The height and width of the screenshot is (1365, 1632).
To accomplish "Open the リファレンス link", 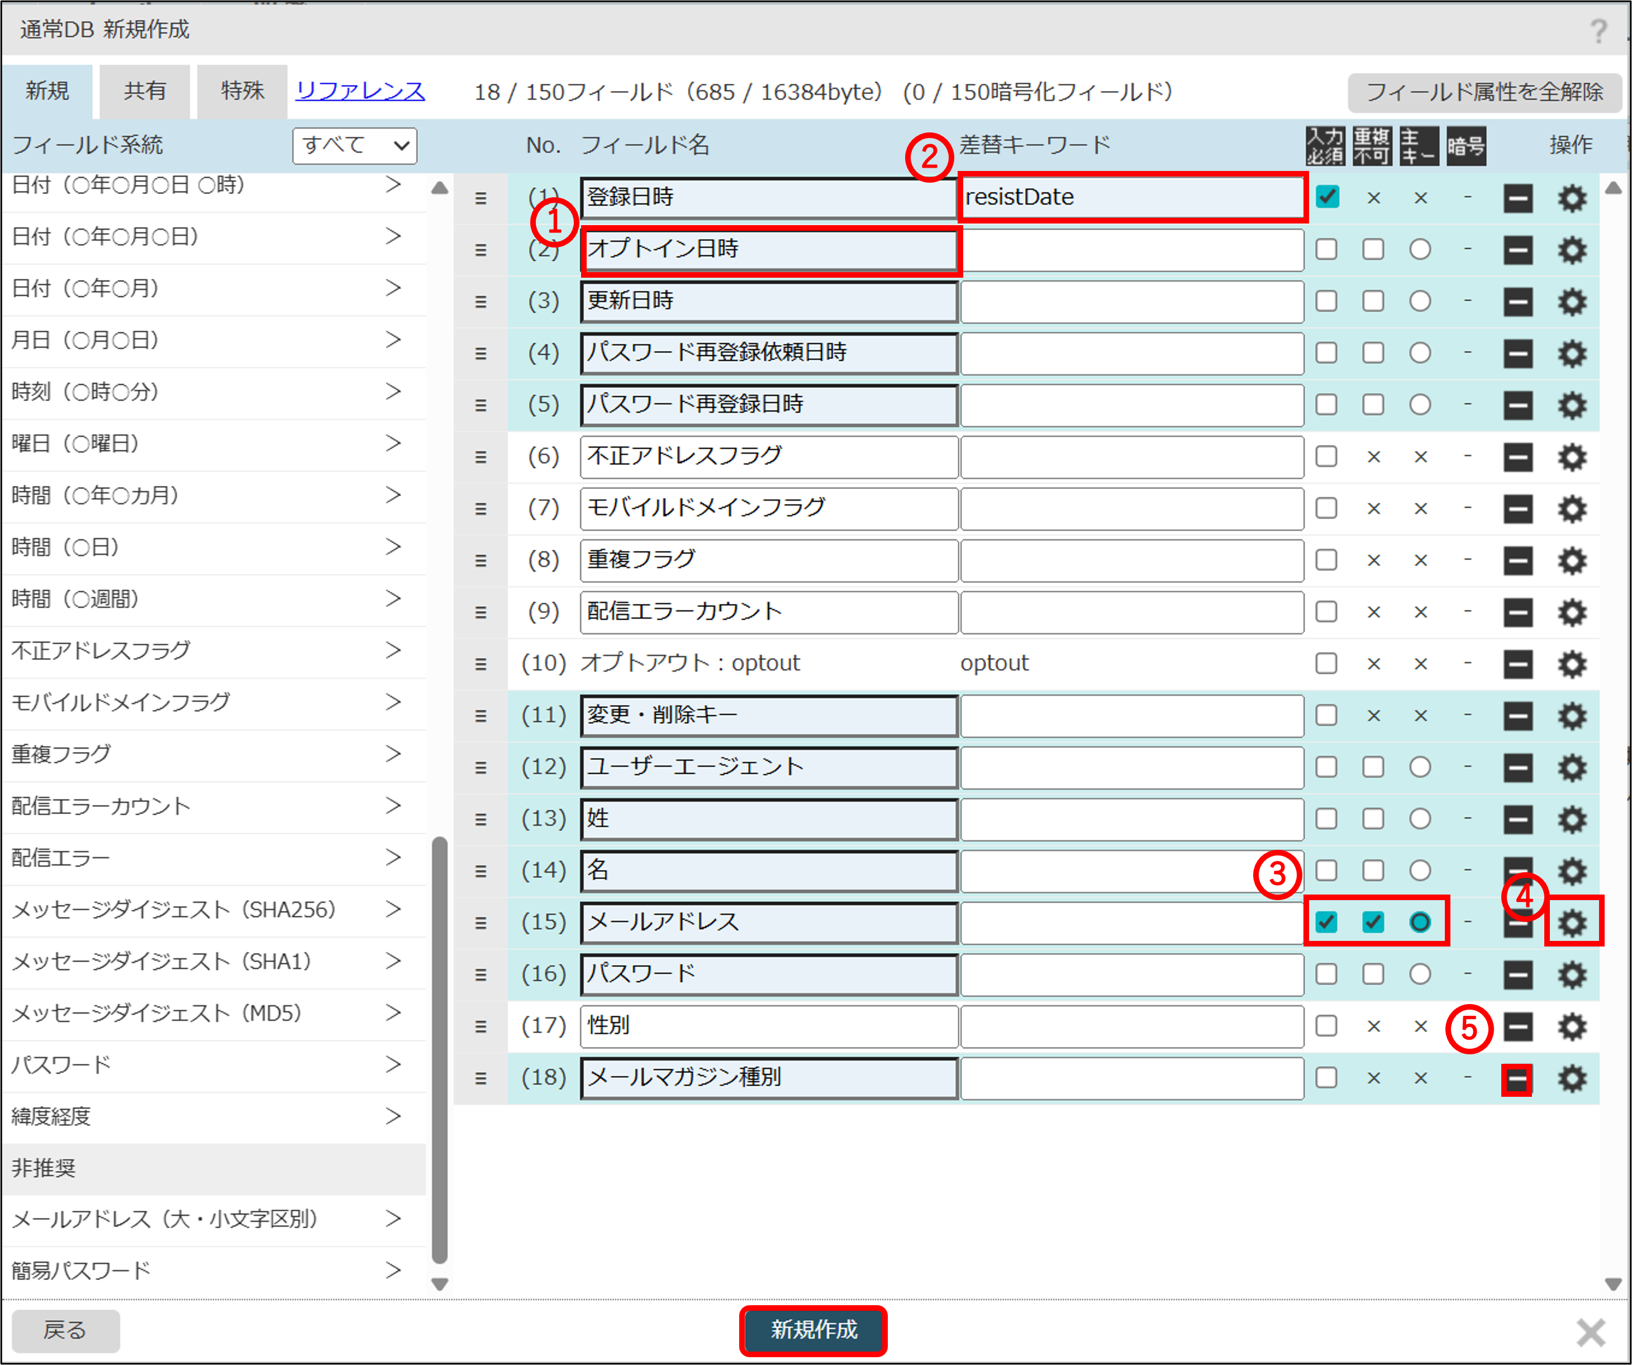I will (x=360, y=91).
